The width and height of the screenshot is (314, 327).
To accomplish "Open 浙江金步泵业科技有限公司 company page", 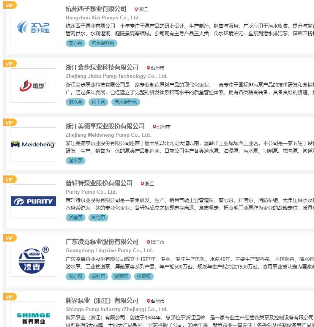I will (x=102, y=68).
